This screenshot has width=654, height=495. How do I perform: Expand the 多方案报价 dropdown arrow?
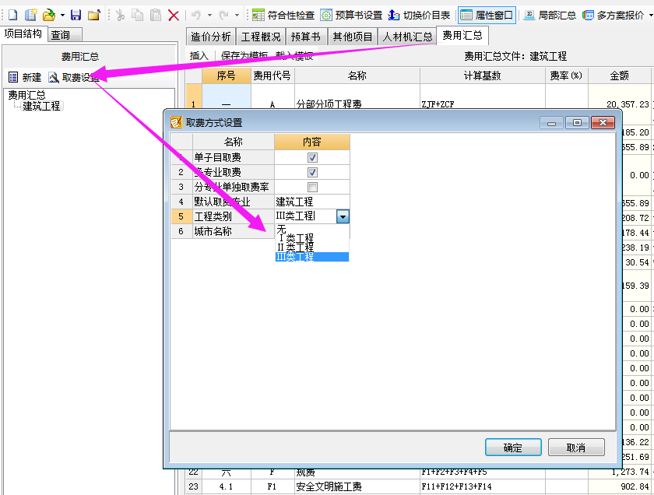(650, 16)
